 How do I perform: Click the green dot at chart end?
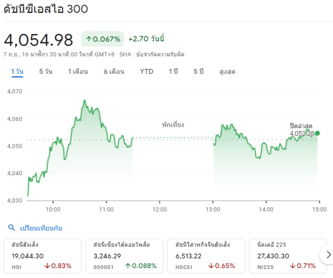pos(317,133)
